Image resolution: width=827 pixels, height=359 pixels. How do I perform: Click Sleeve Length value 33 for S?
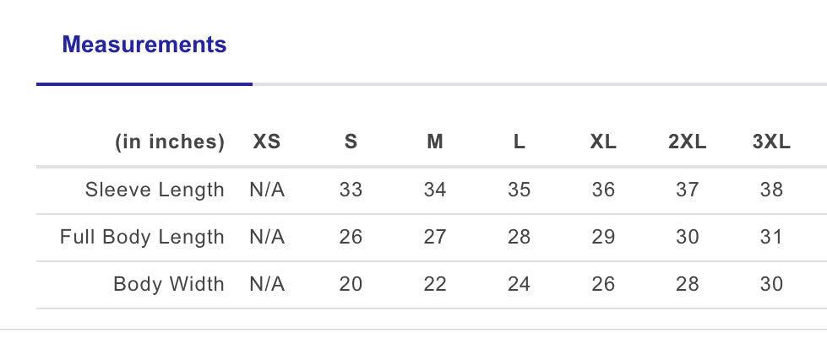351,190
